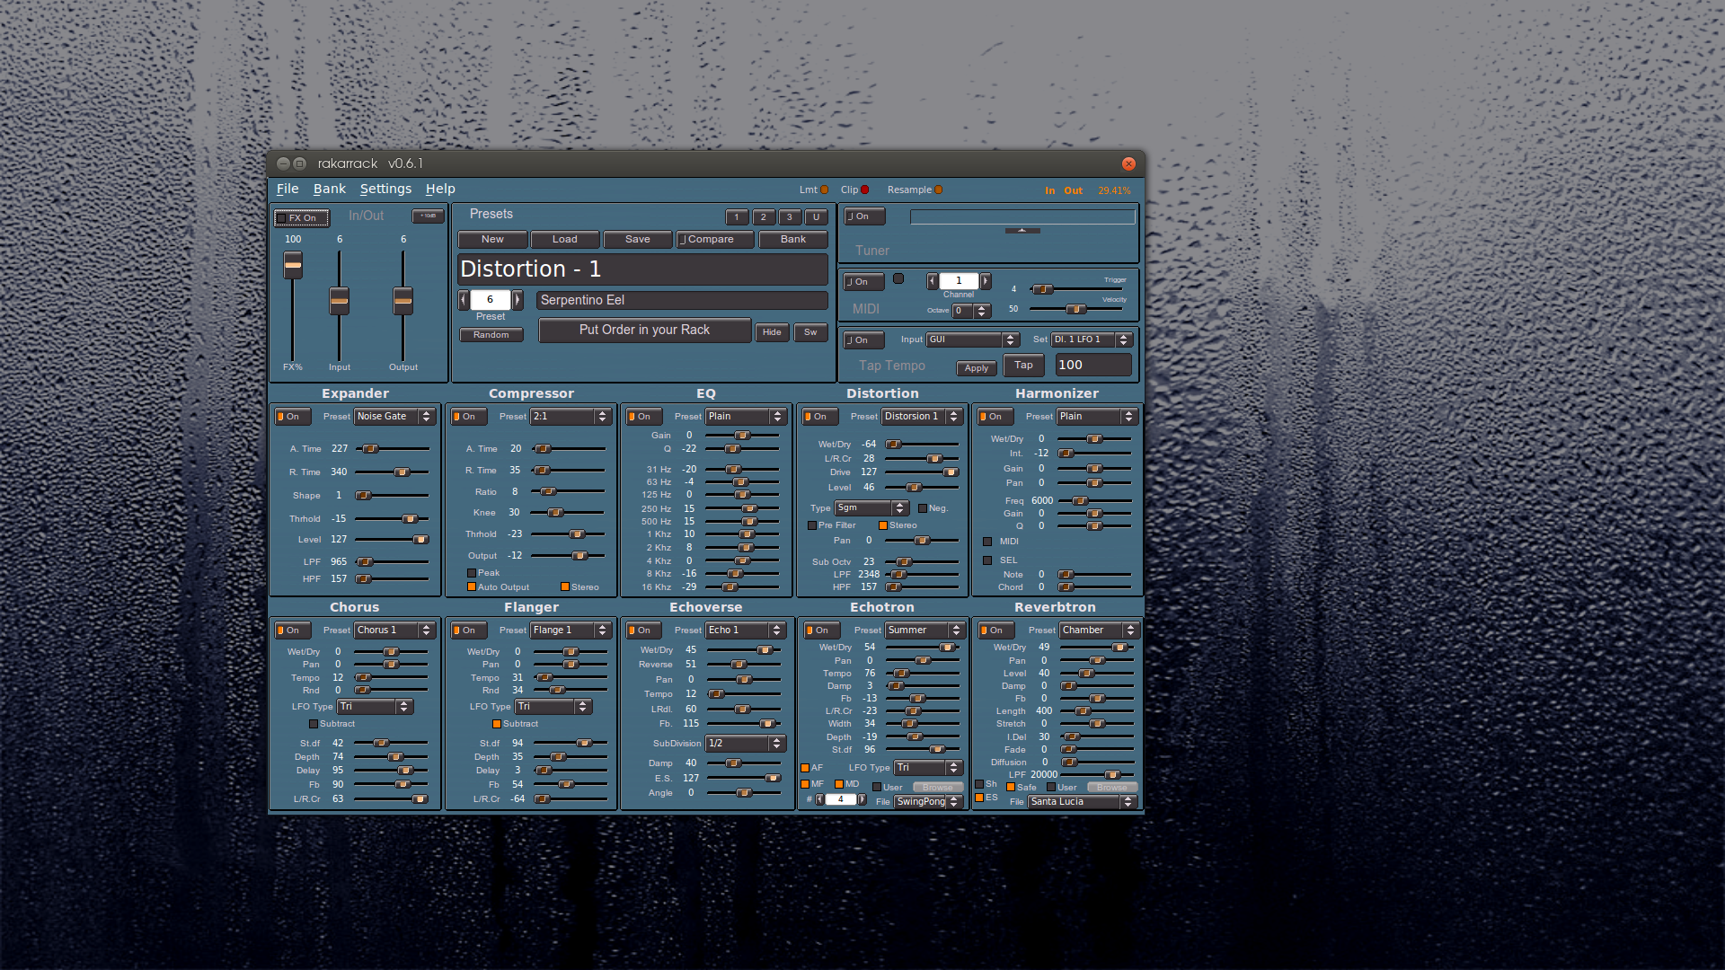Open the Compressor preset dropdown 2:1
The height and width of the screenshot is (970, 1725).
[x=571, y=417]
